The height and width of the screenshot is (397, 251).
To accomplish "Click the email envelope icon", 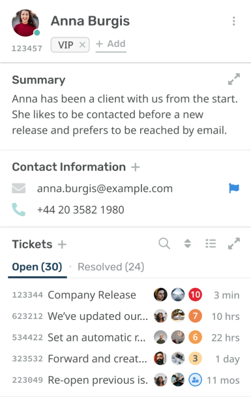I will coord(19,188).
